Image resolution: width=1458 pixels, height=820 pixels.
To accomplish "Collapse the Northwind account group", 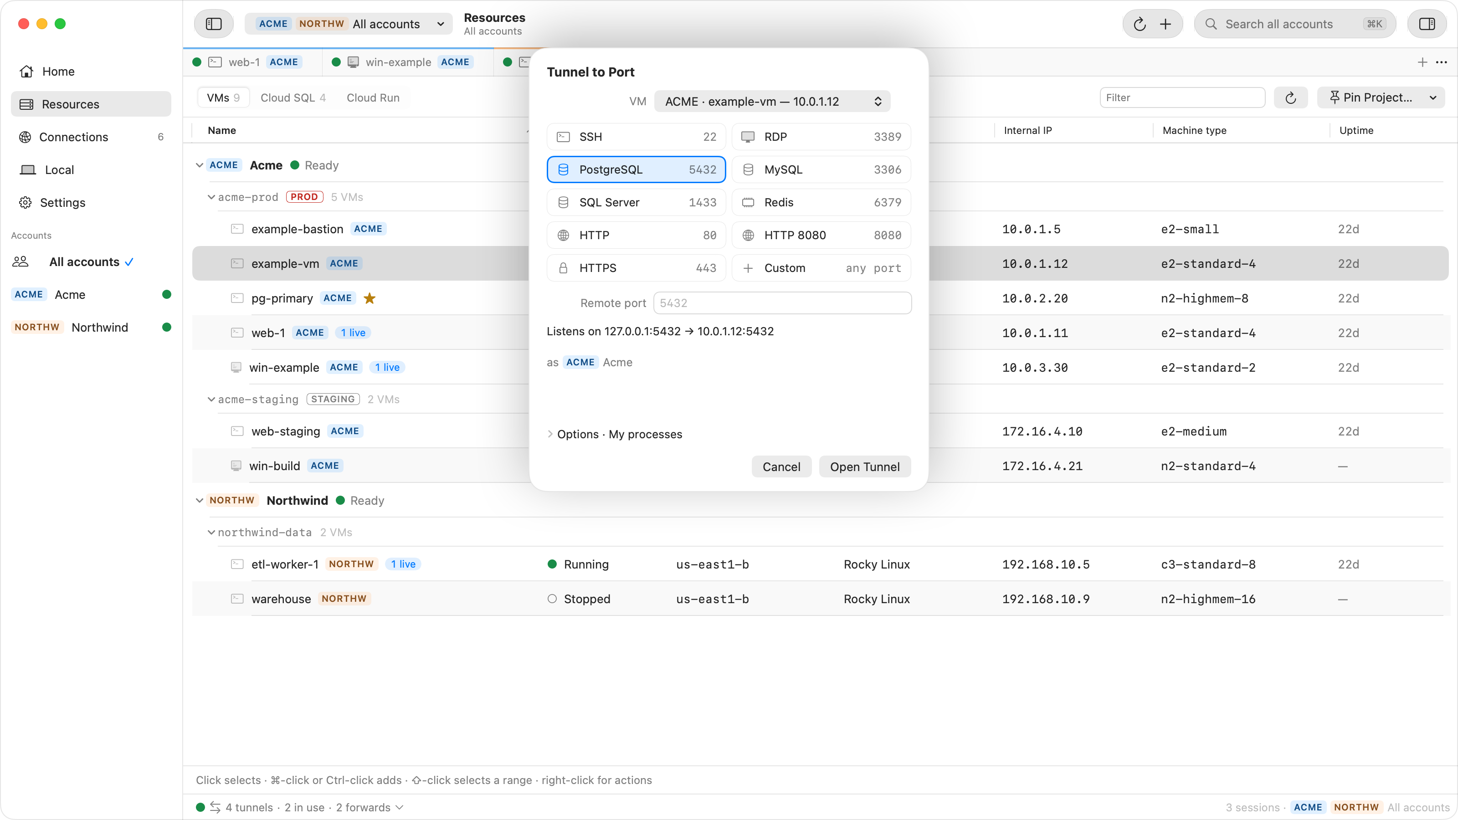I will (199, 500).
